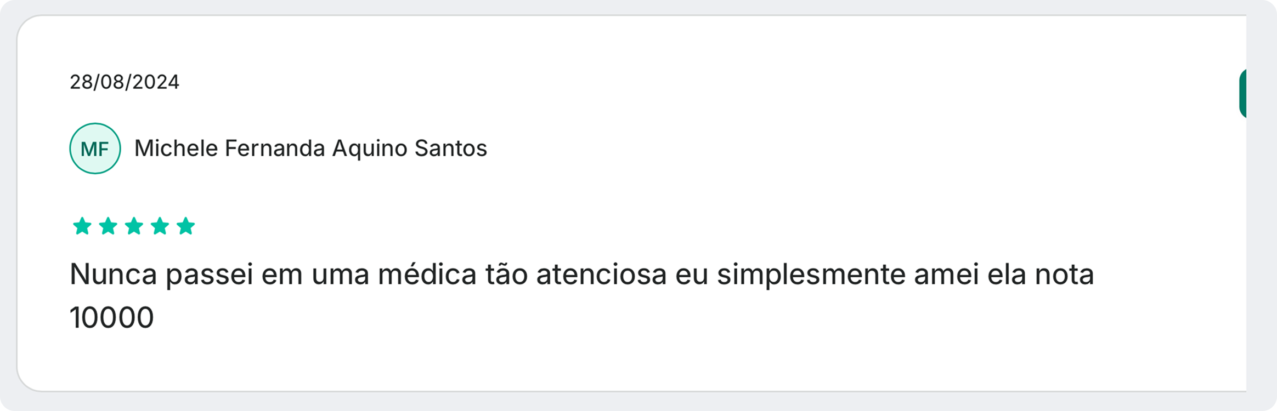
Task: Click the MF avatar circle
Action: click(x=95, y=149)
